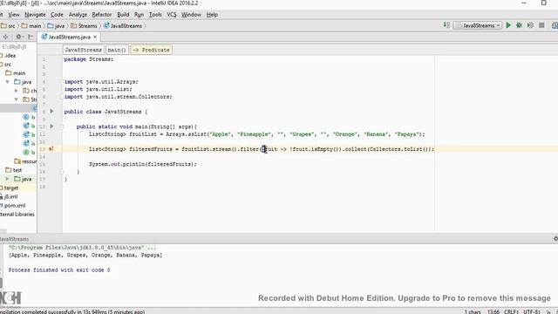Click main in navigation breadcrumb bar
The height and width of the screenshot is (314, 558).
31,26
